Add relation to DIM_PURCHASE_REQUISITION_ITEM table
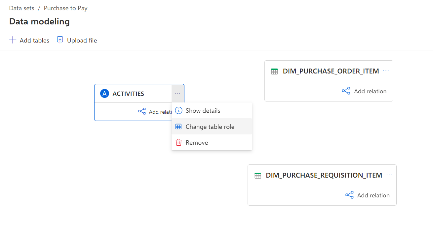433x229 pixels. coord(367,195)
